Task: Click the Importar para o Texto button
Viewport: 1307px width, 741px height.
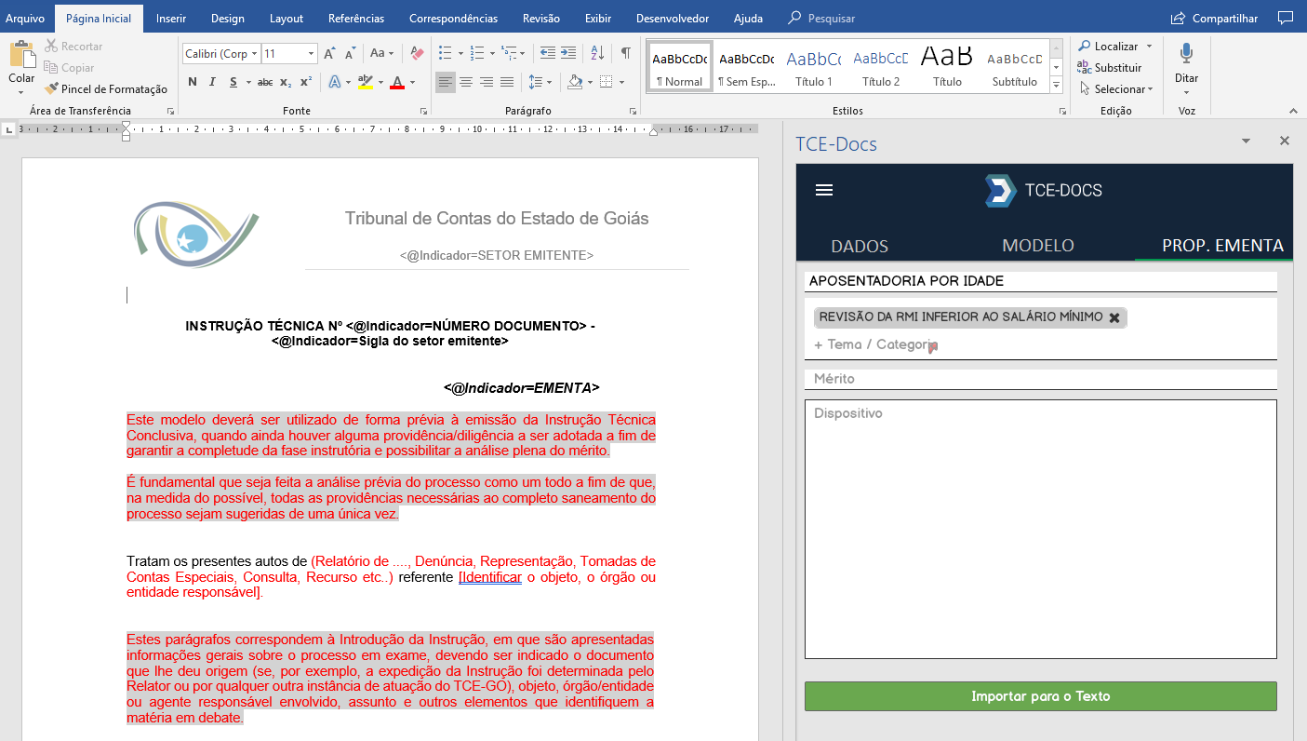Action: 1040,696
